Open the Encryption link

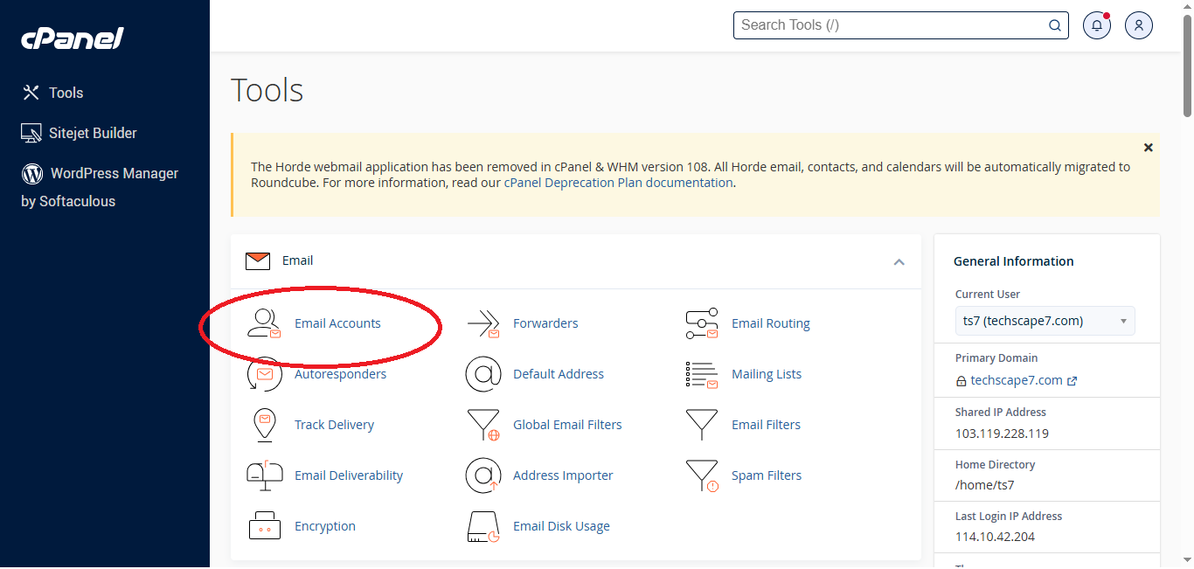[324, 526]
